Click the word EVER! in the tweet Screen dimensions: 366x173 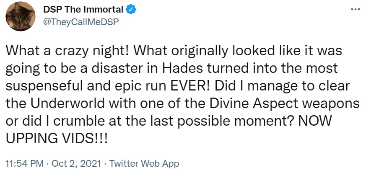(190, 86)
